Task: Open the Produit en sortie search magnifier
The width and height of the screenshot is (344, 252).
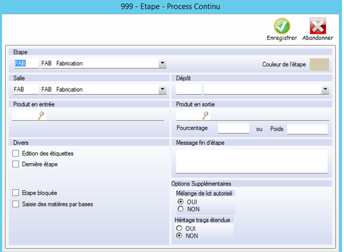Action: [205, 115]
